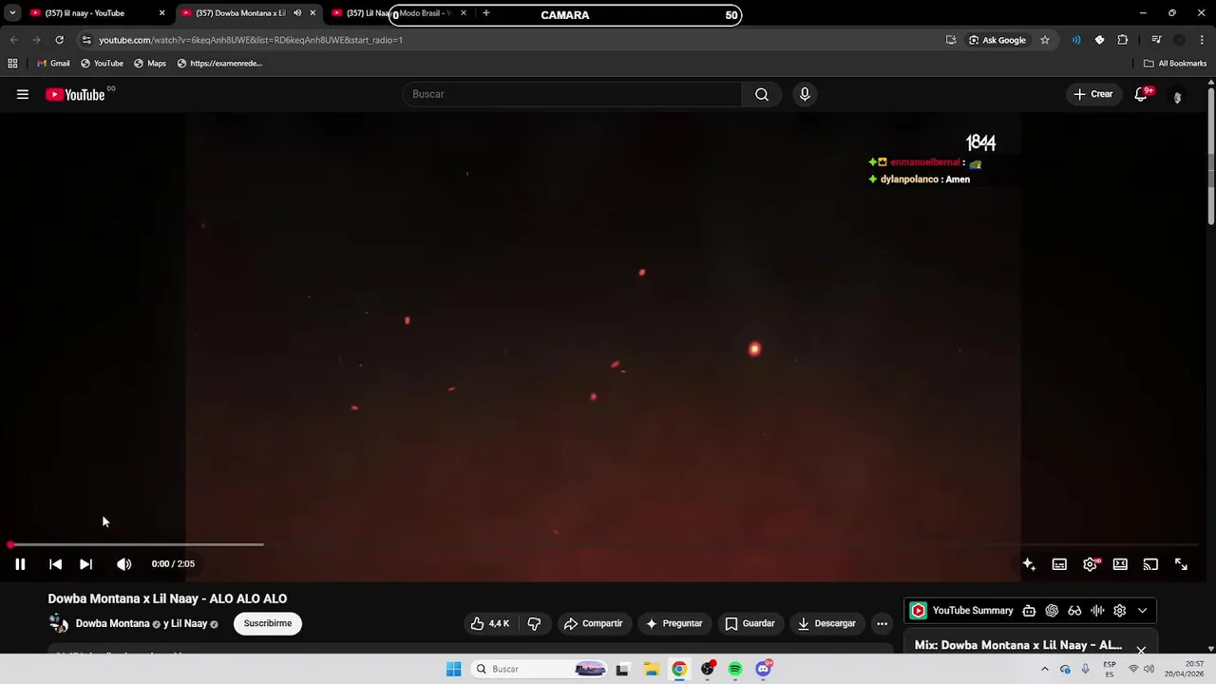Toggle subtitles with the captions icon
1216x684 pixels.
coord(1059,564)
